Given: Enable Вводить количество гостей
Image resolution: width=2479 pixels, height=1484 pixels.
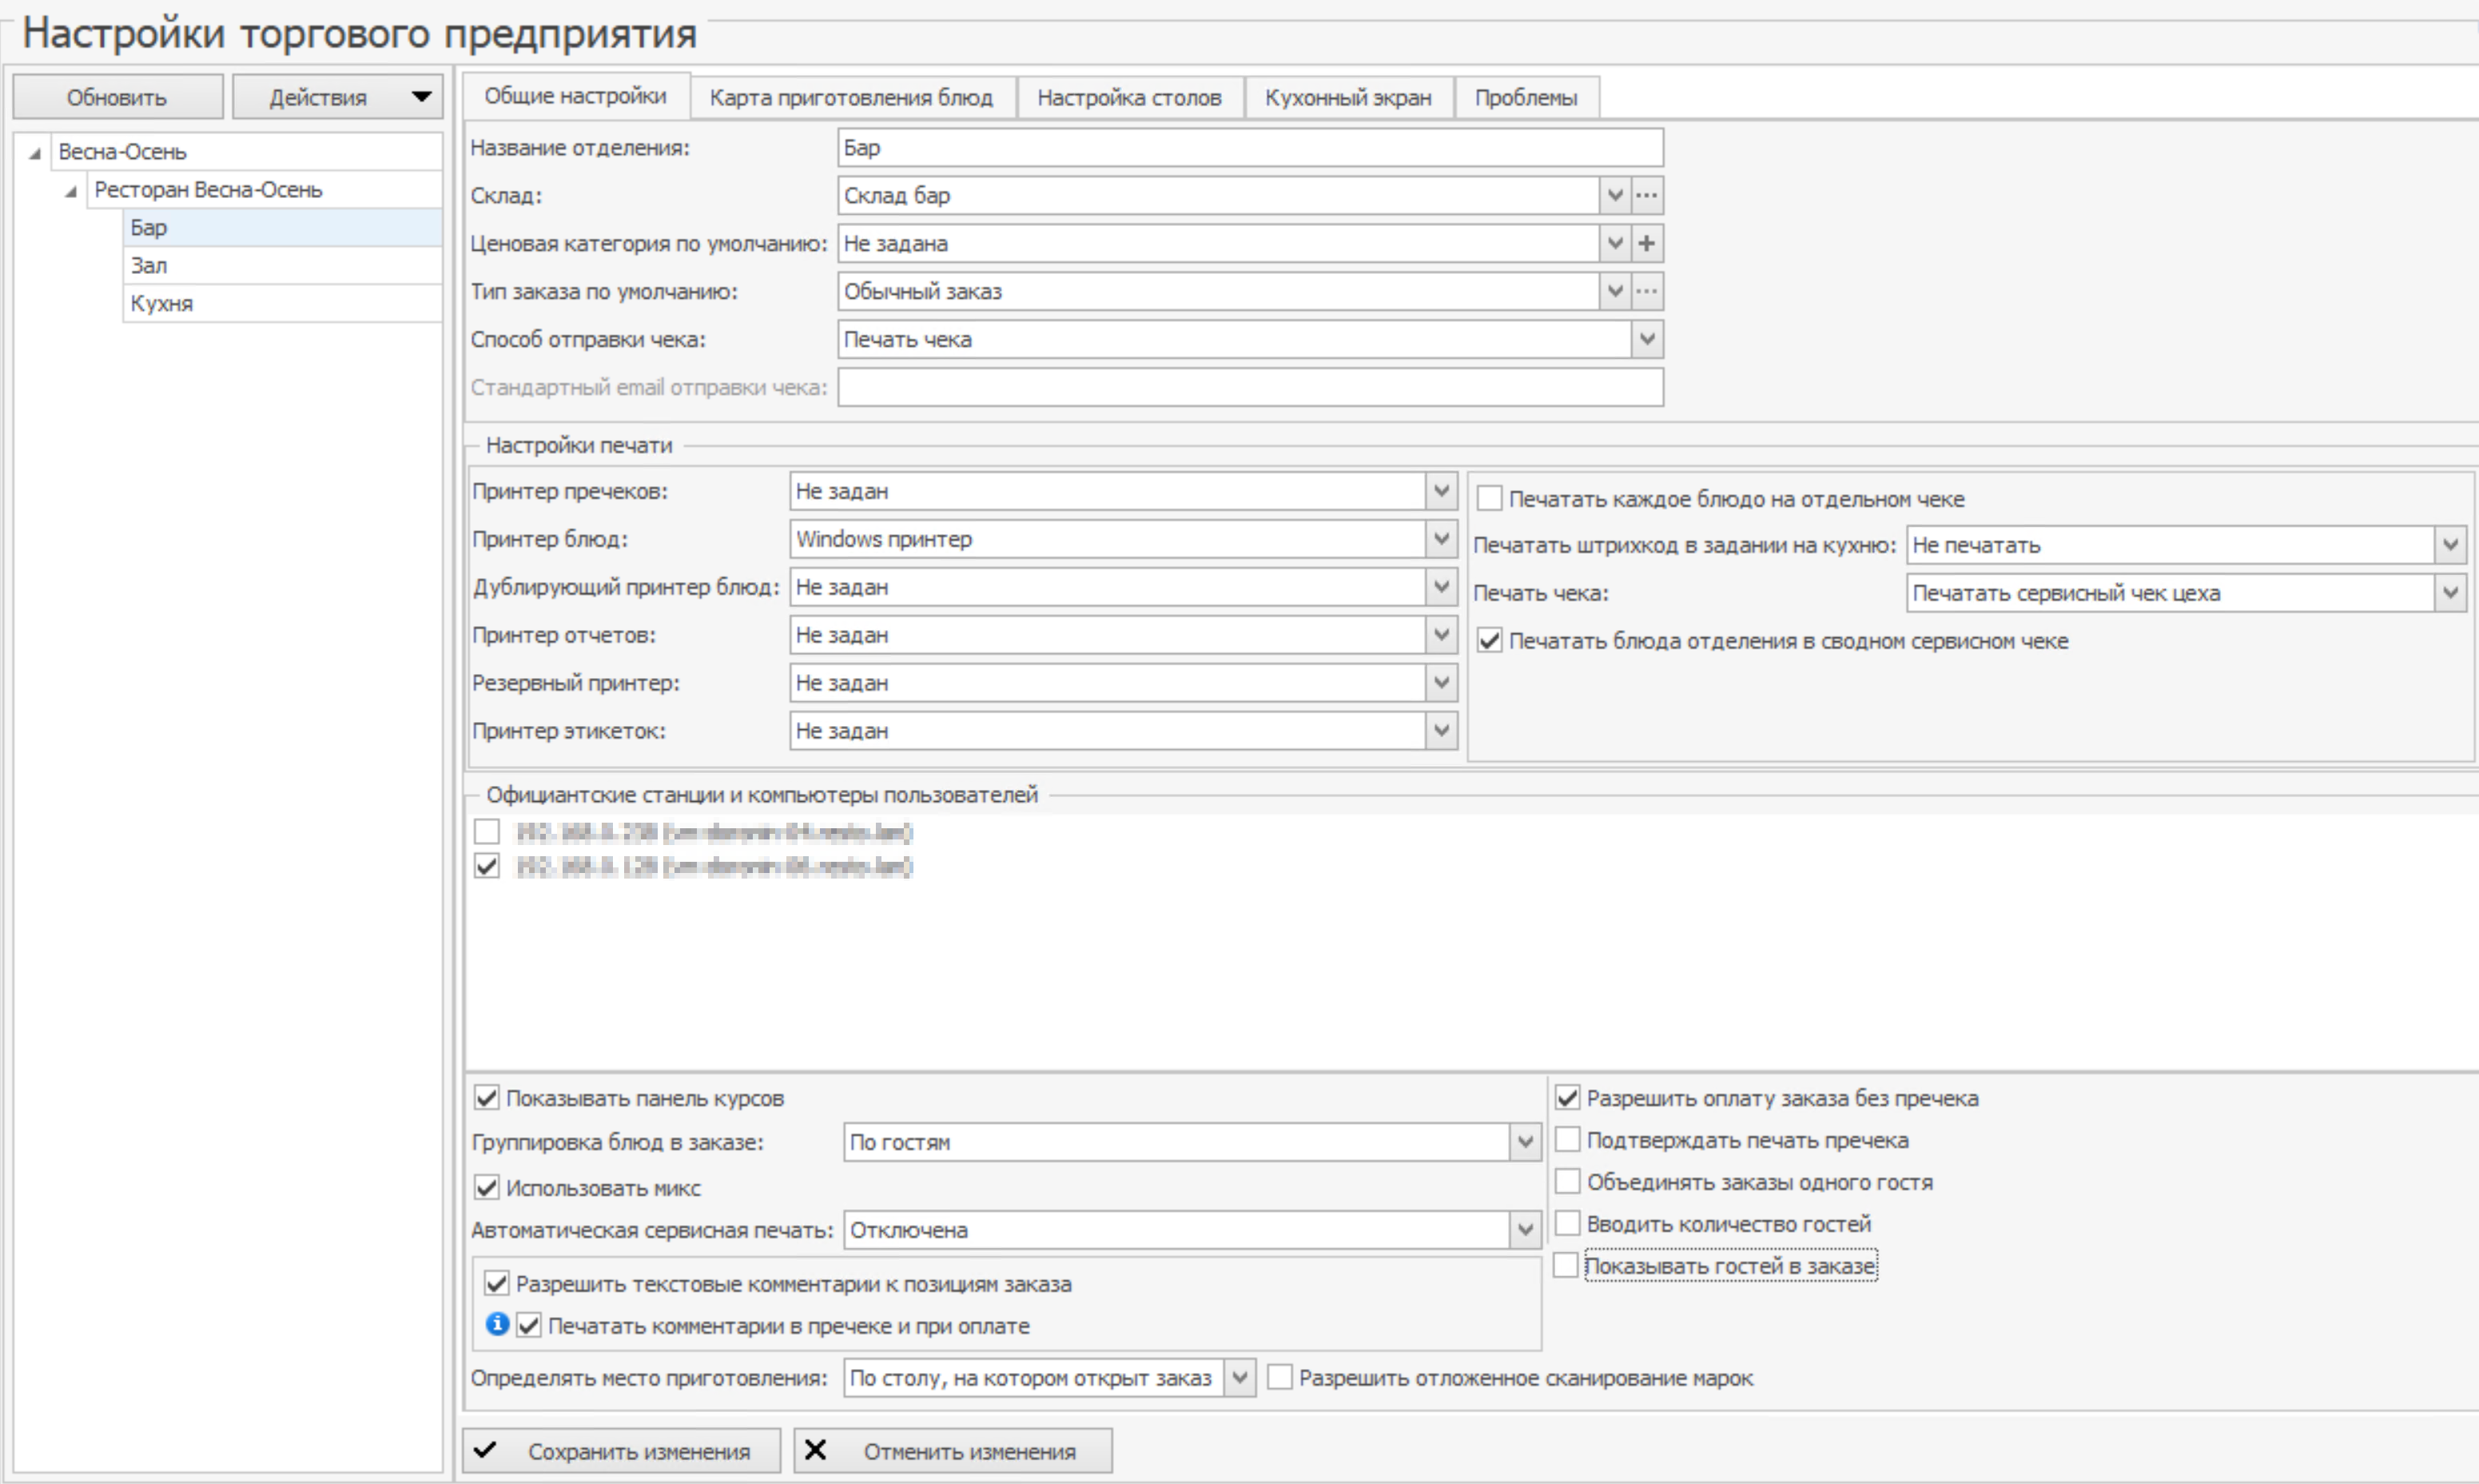Looking at the screenshot, I should tap(1568, 1224).
